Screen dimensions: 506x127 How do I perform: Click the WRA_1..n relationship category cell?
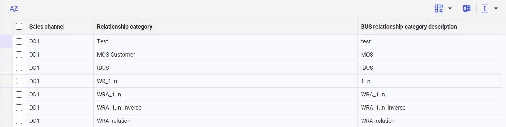(x=225, y=95)
